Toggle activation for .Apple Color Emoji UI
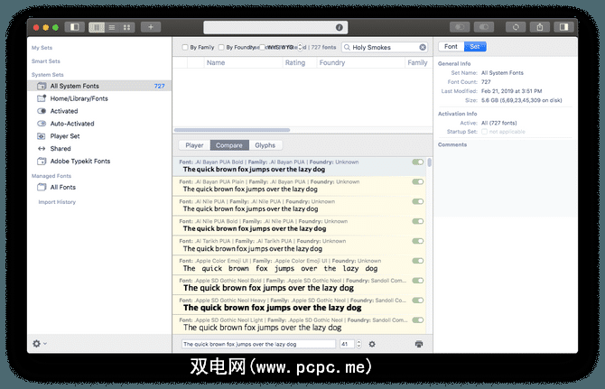The width and height of the screenshot is (605, 389). pos(416,261)
